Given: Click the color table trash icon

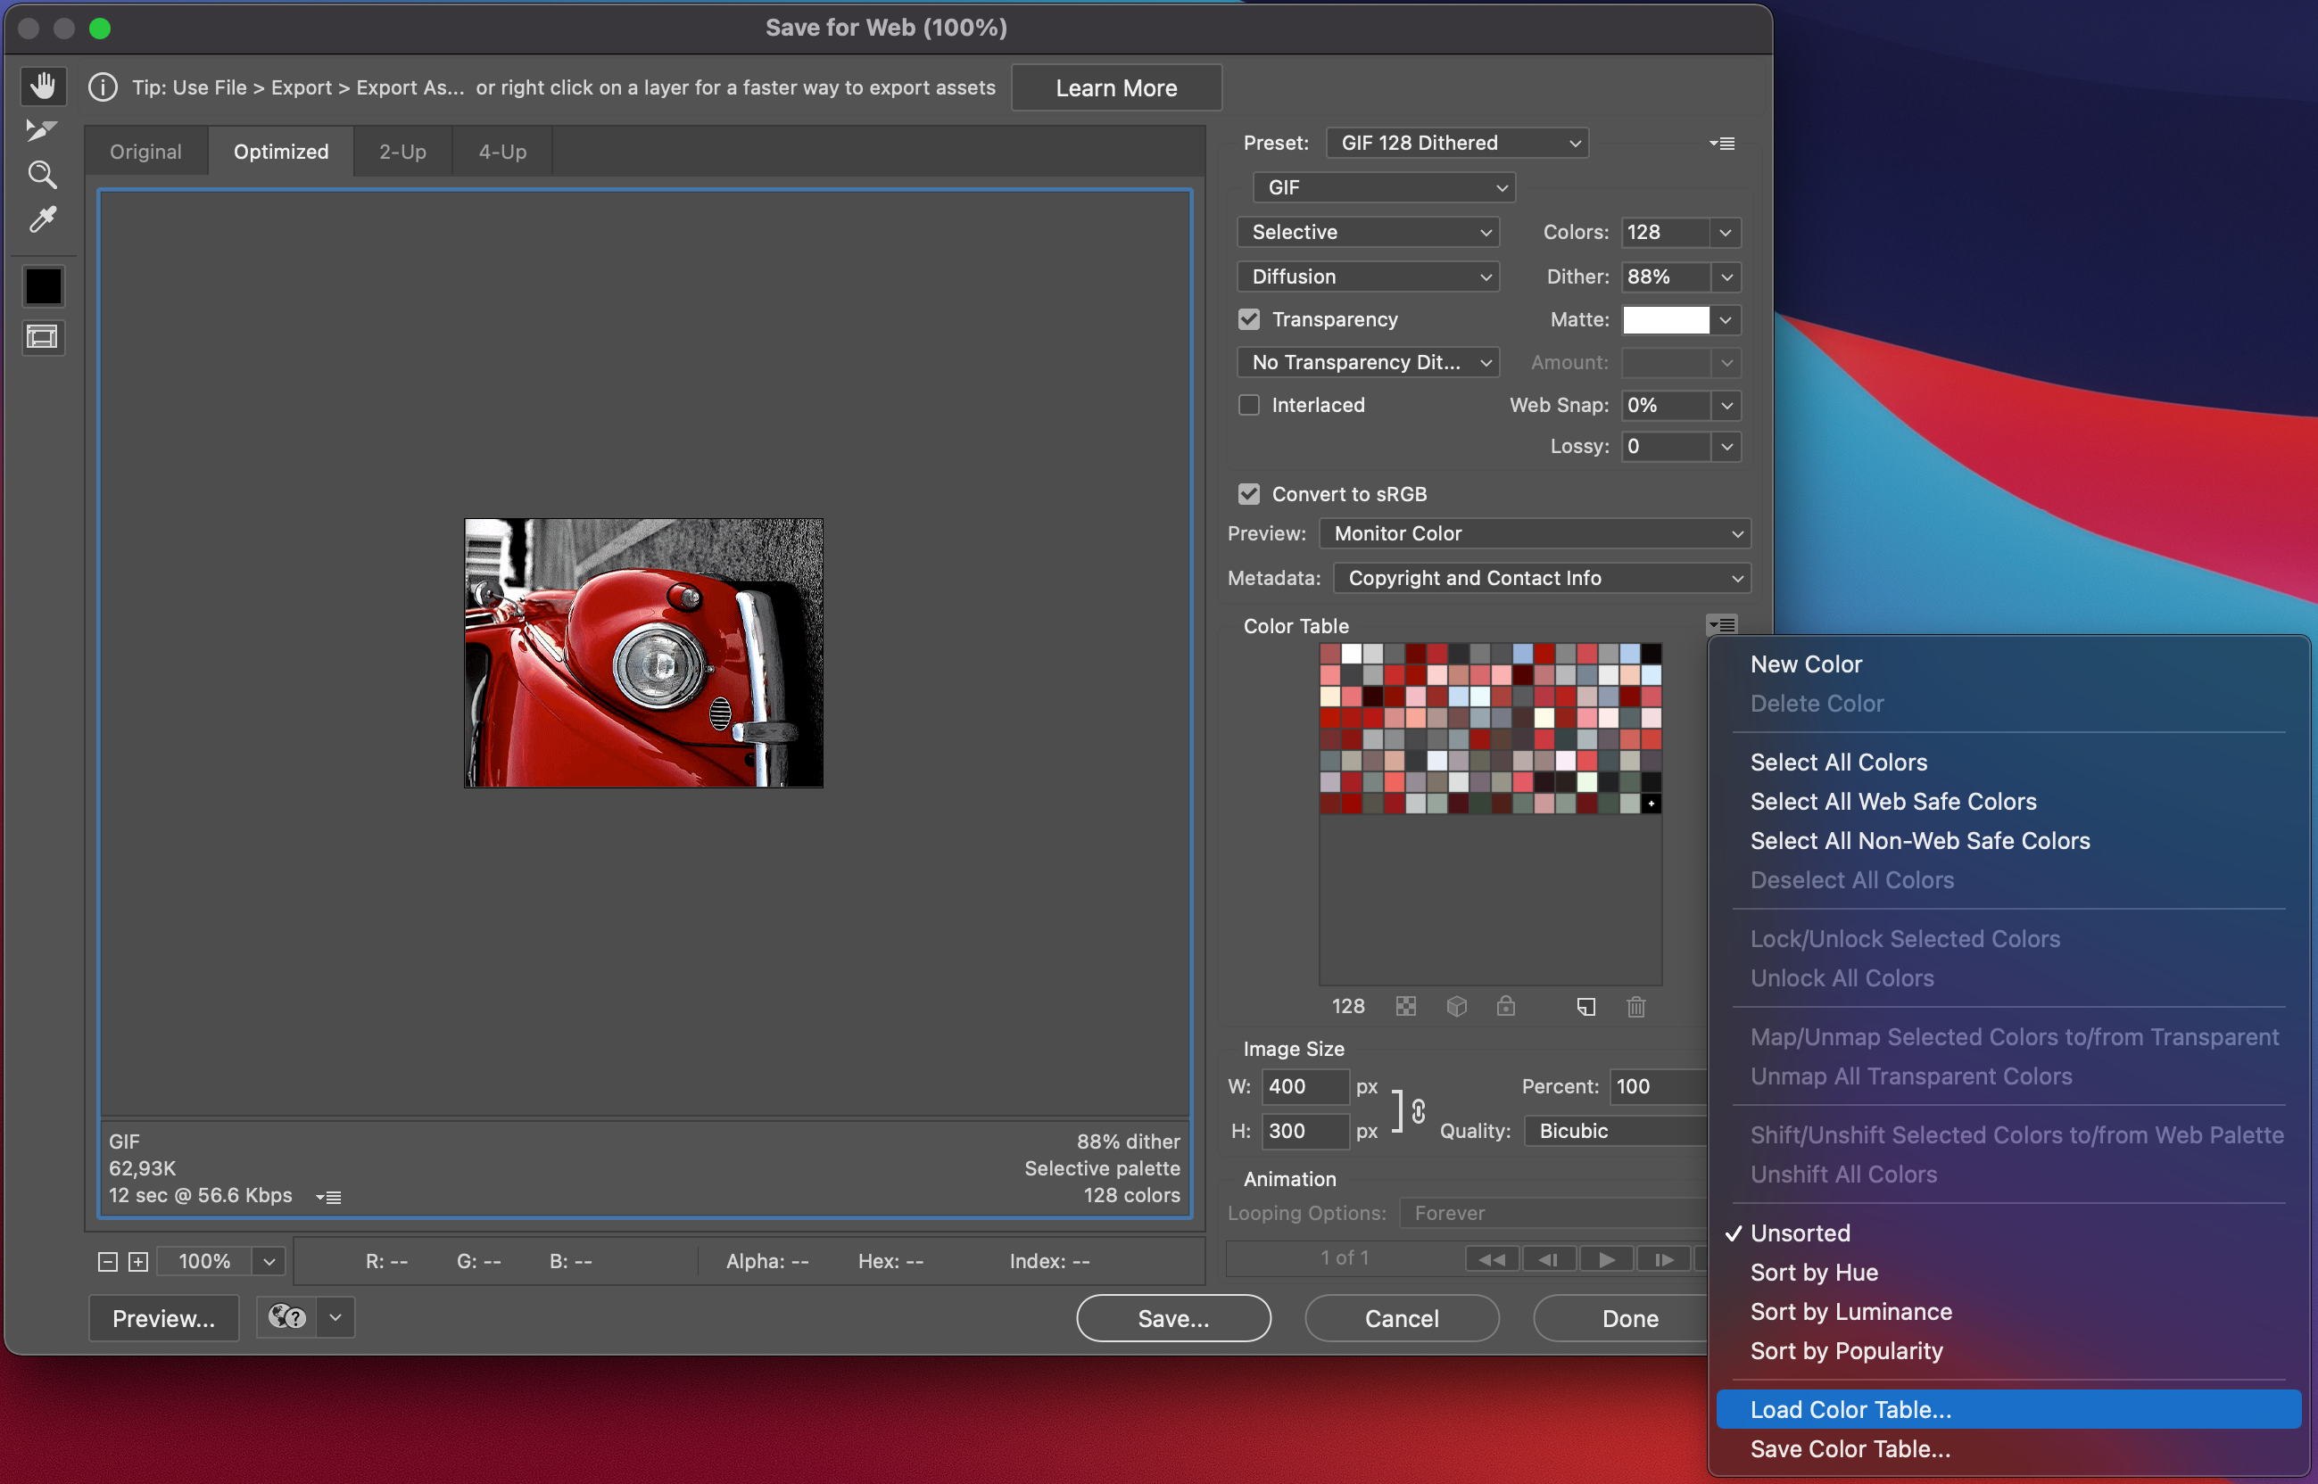Looking at the screenshot, I should (1635, 1006).
